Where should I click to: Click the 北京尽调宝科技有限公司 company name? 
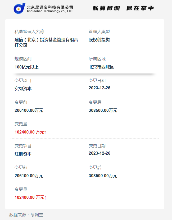tap(50, 7)
